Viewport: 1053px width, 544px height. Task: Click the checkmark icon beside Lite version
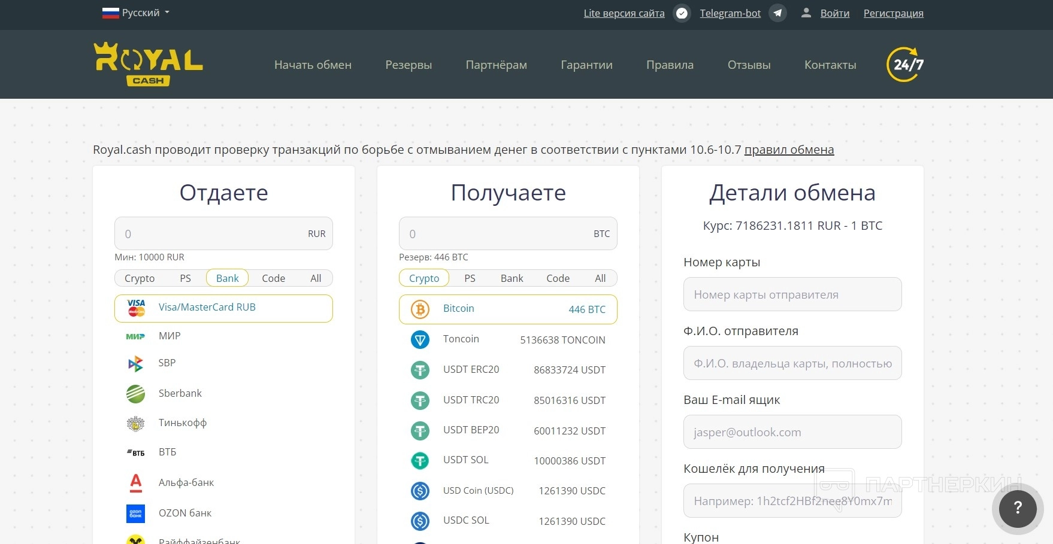(x=682, y=13)
